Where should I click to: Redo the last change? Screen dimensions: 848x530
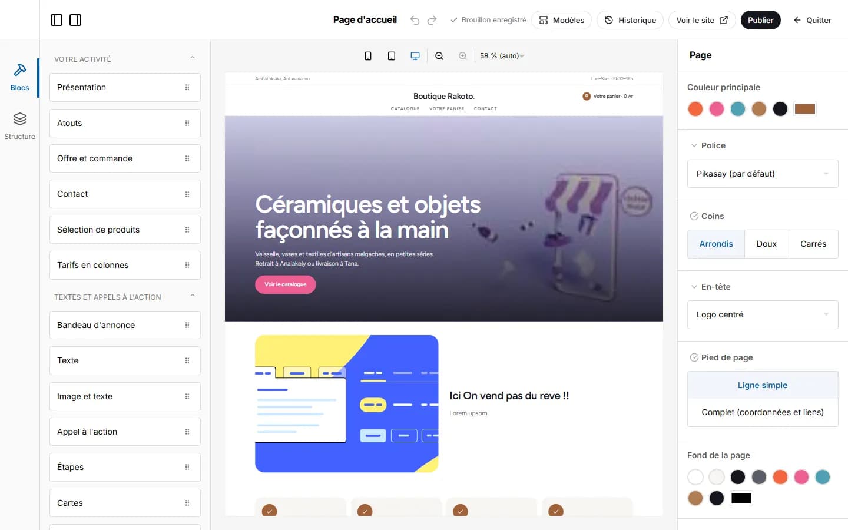[432, 20]
